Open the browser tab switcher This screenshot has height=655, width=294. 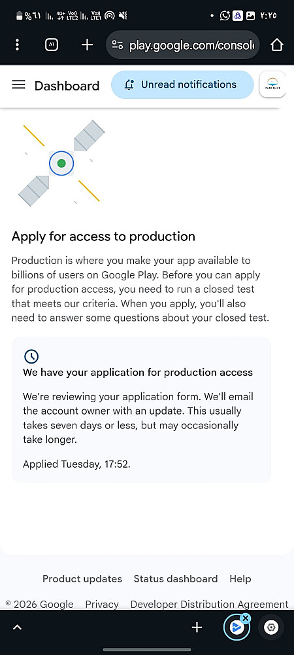pyautogui.click(x=52, y=45)
